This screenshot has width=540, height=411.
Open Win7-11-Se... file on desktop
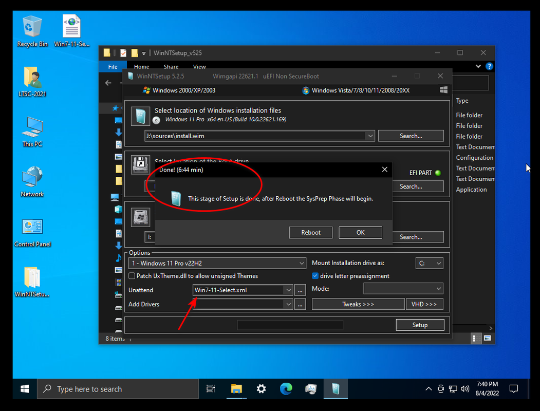(71, 31)
